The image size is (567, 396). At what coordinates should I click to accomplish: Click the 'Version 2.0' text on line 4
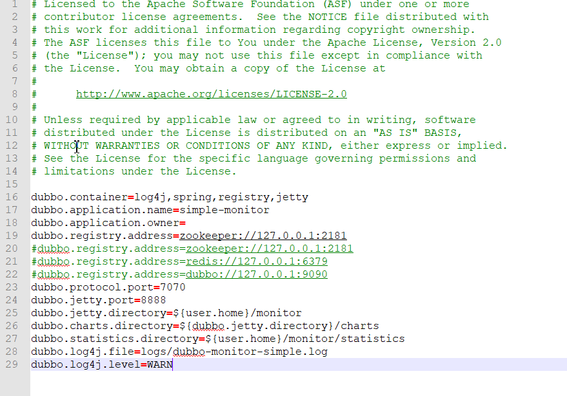pyautogui.click(x=466, y=42)
